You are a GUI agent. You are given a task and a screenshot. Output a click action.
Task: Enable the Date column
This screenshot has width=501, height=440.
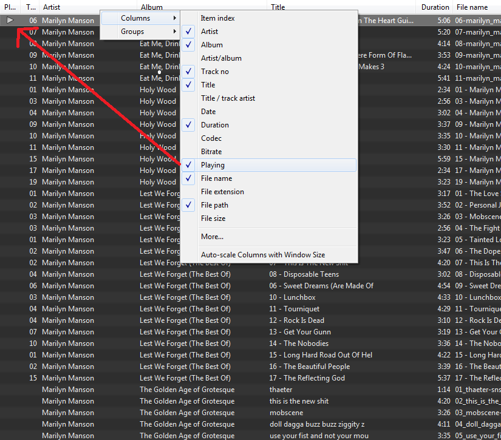tap(268, 112)
